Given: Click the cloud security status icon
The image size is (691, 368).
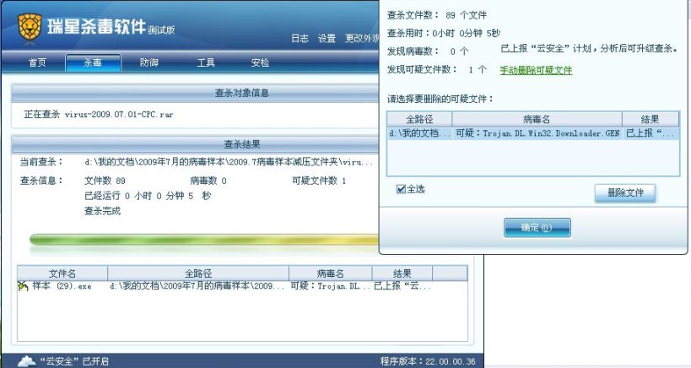Looking at the screenshot, I should coord(26,361).
